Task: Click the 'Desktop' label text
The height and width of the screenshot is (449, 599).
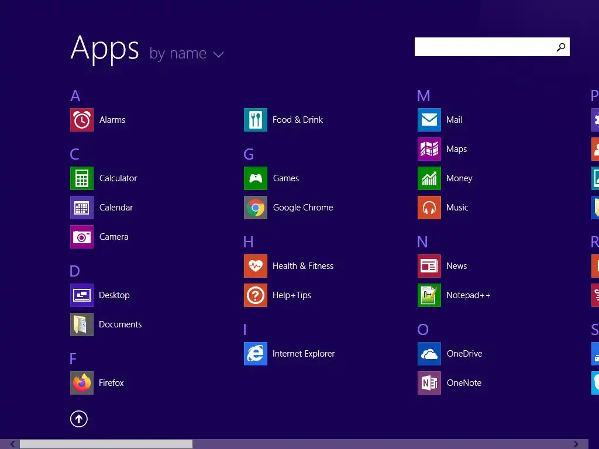Action: (114, 295)
